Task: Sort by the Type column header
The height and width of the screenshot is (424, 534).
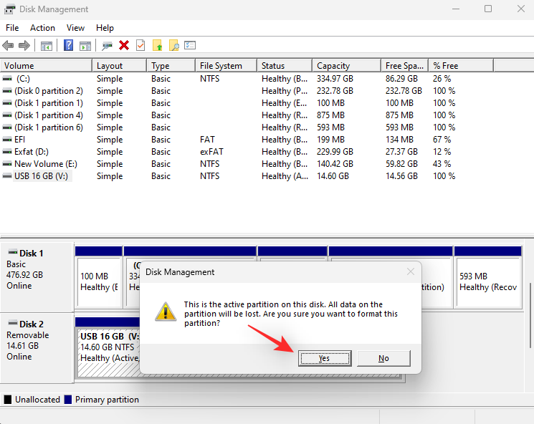Action: click(x=171, y=66)
